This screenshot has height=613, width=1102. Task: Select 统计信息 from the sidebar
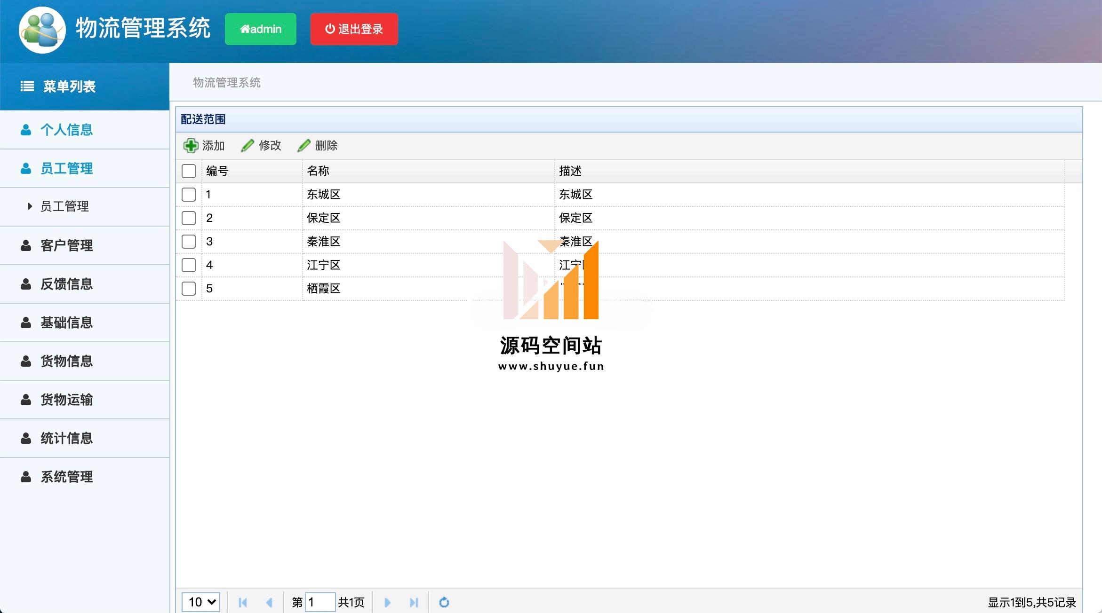pyautogui.click(x=66, y=438)
